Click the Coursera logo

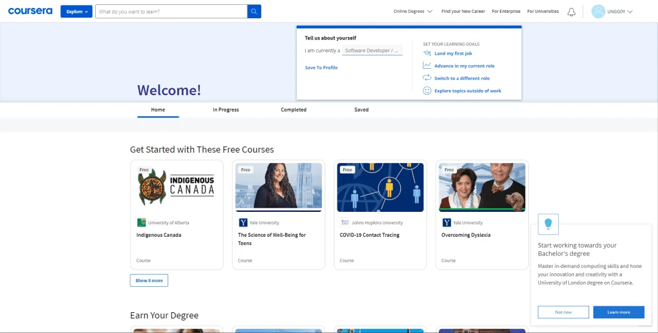click(x=30, y=11)
